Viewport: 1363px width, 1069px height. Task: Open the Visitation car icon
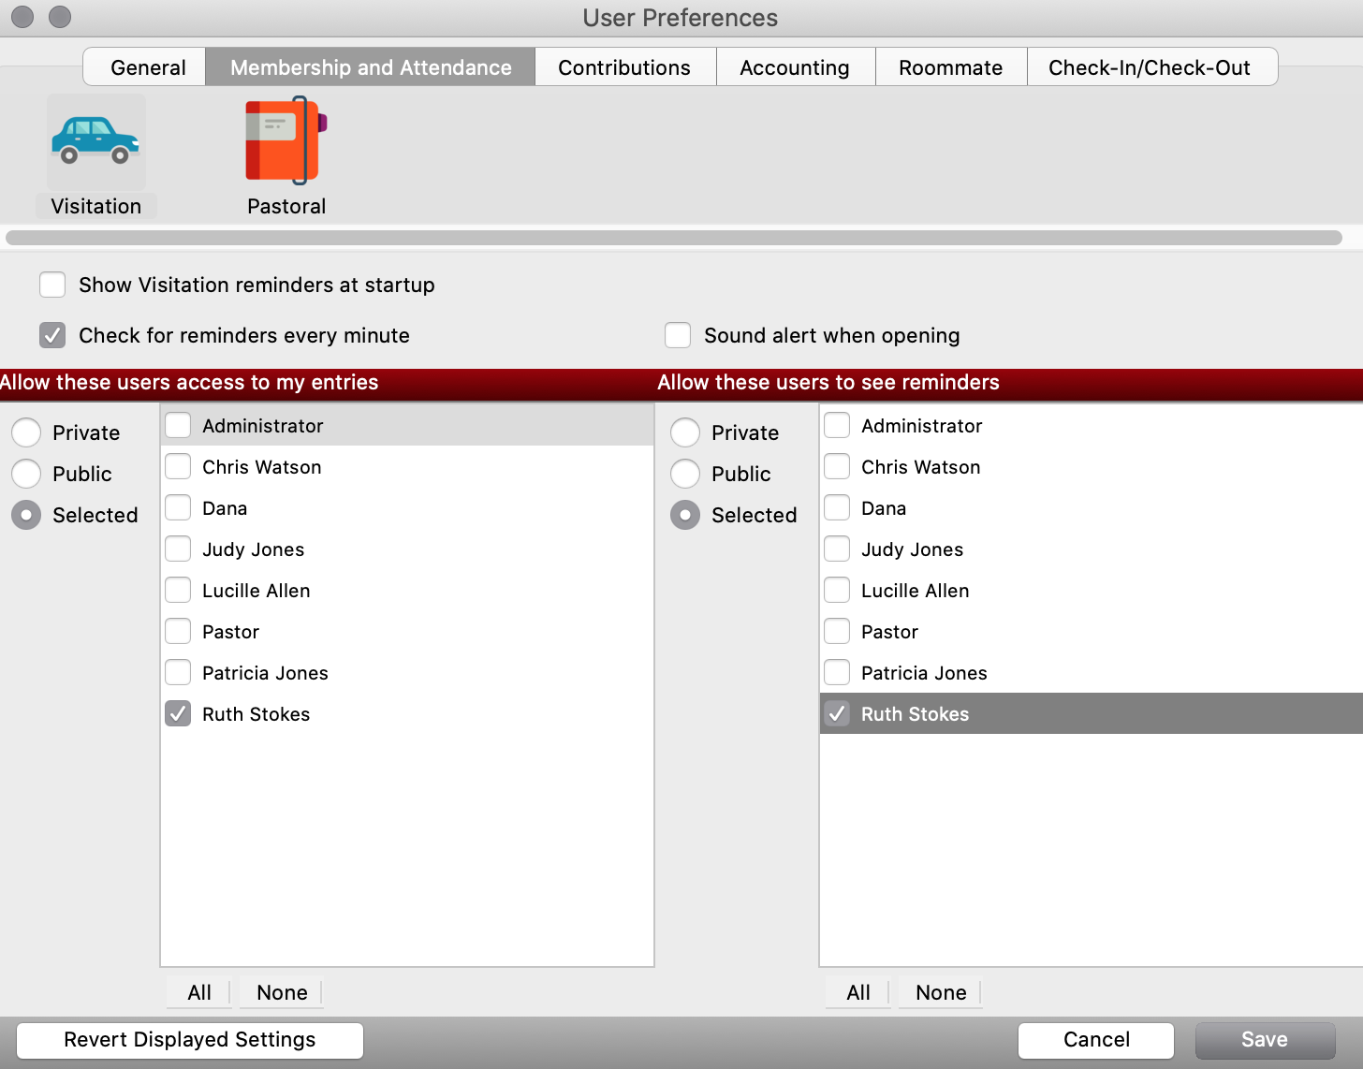95,142
